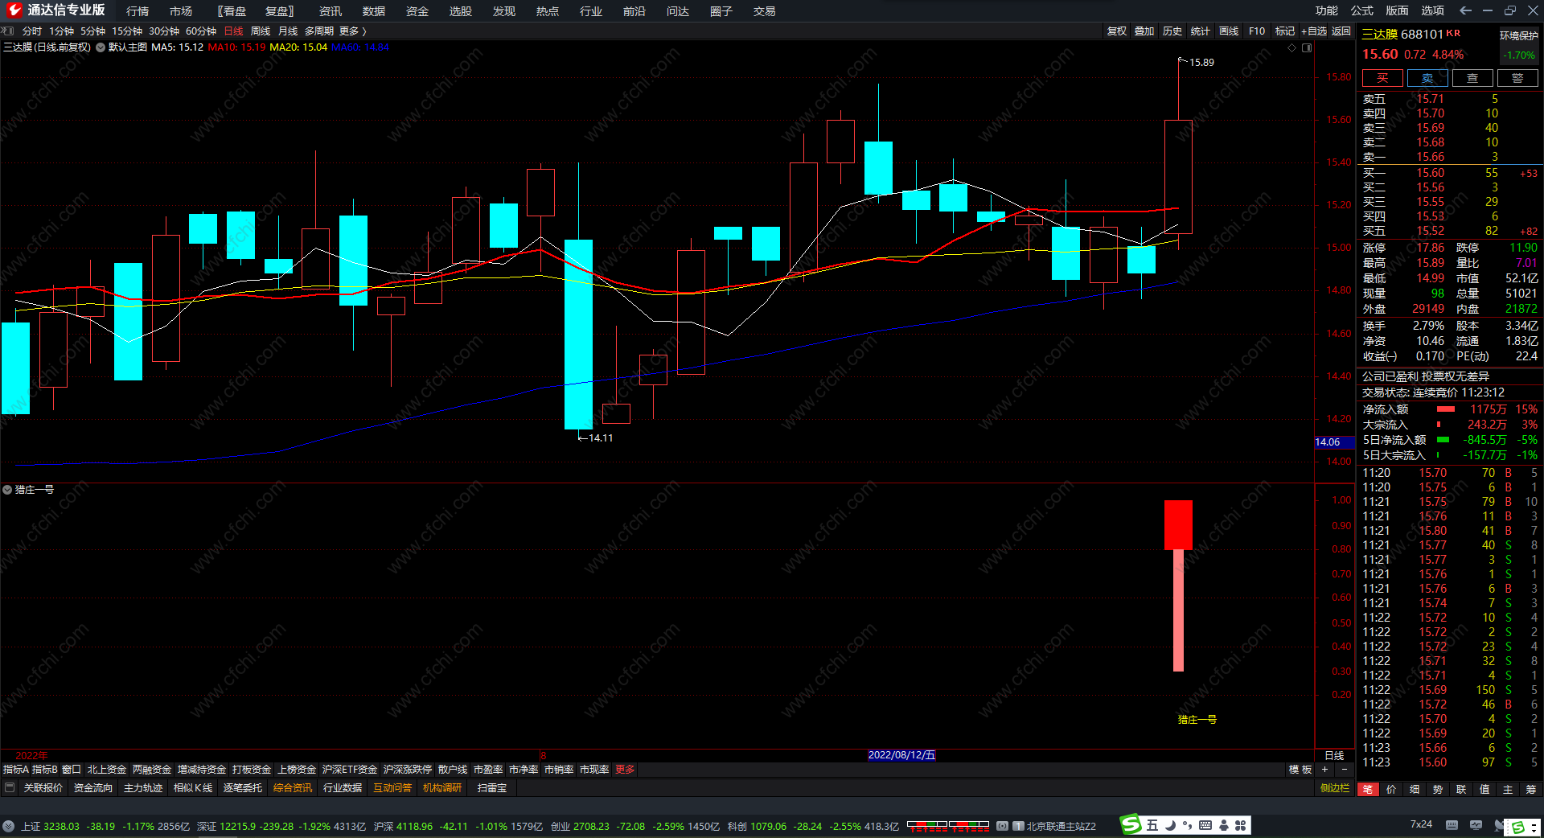
Task: Click the diamond icon at the chart's top right
Action: [x=1292, y=47]
